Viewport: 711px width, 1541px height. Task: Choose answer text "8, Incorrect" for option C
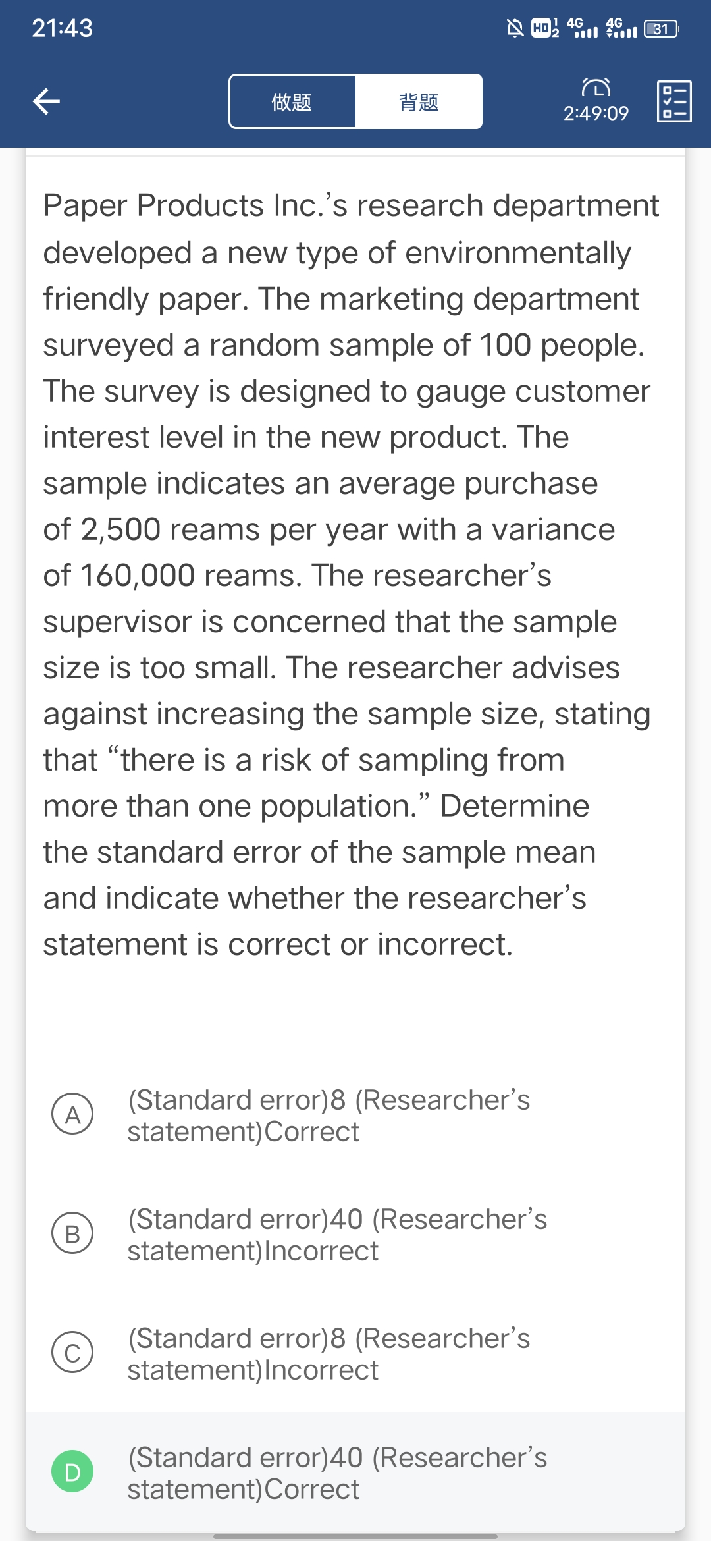click(328, 1354)
